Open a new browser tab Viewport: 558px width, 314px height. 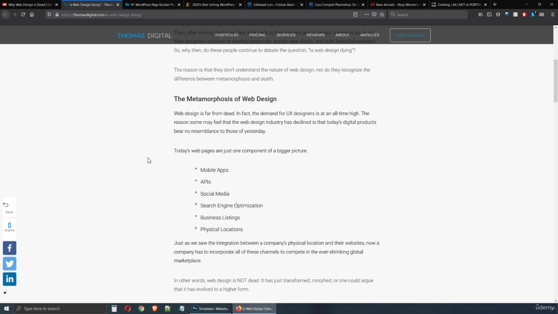point(494,4)
